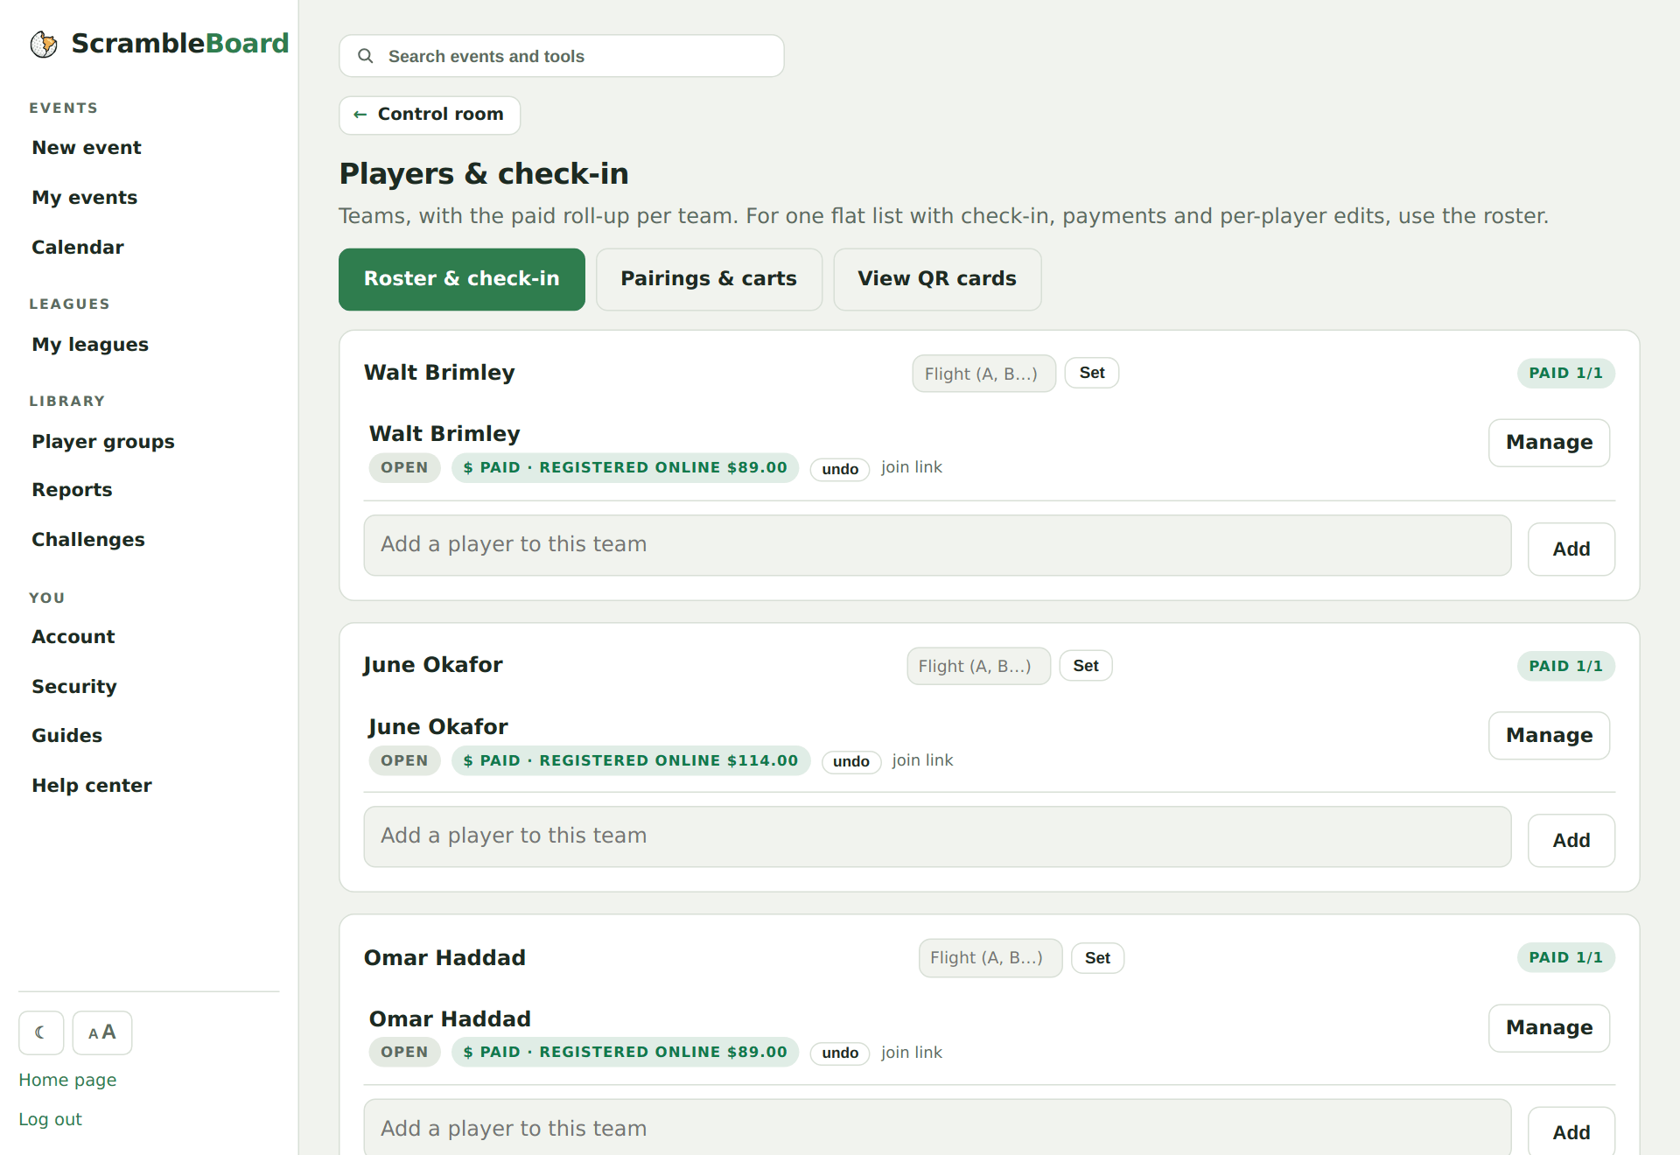Toggle dark mode moon icon
The image size is (1680, 1155).
41,1032
